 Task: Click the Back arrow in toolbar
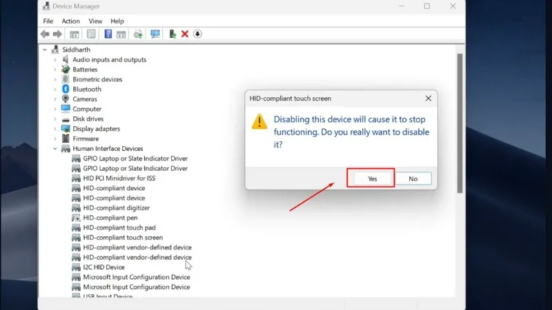[x=45, y=34]
